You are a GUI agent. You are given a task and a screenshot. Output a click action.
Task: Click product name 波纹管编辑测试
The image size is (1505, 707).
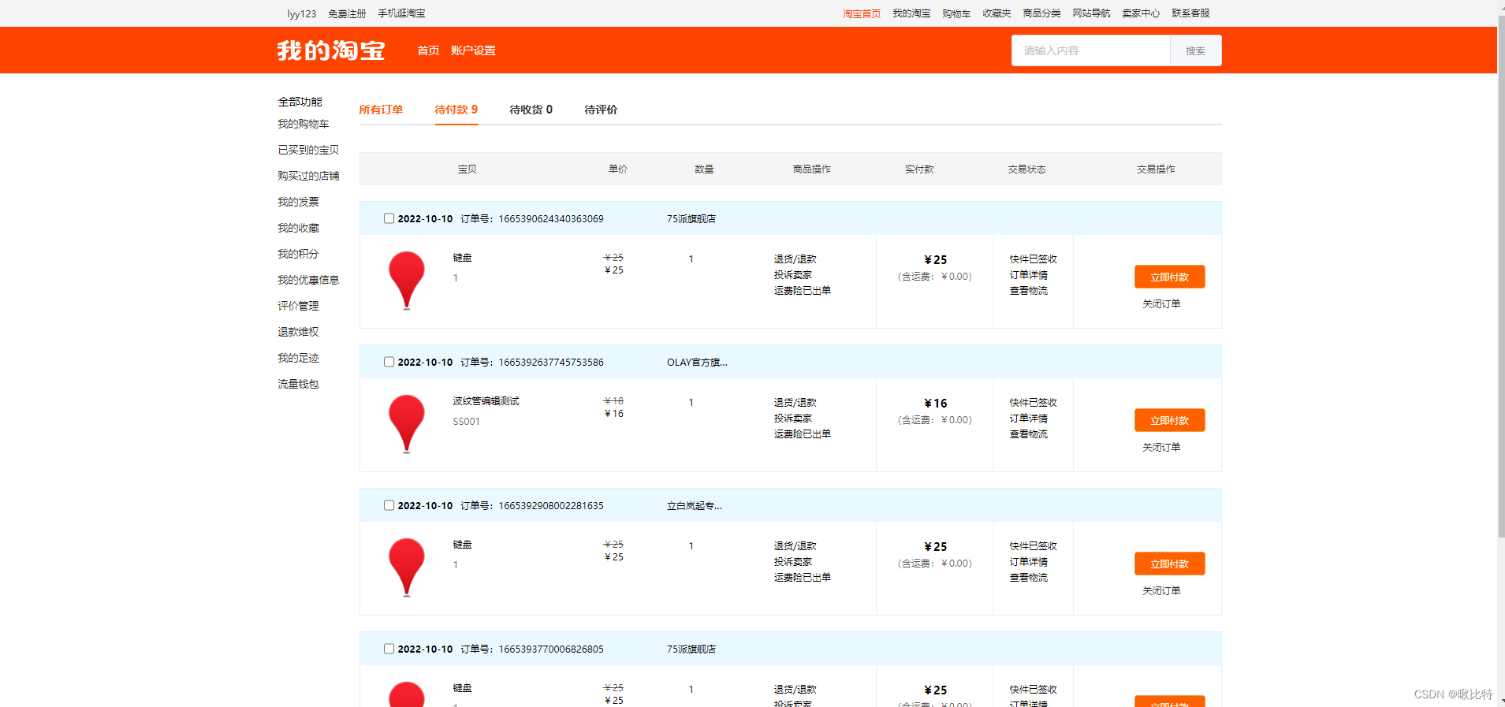[486, 401]
